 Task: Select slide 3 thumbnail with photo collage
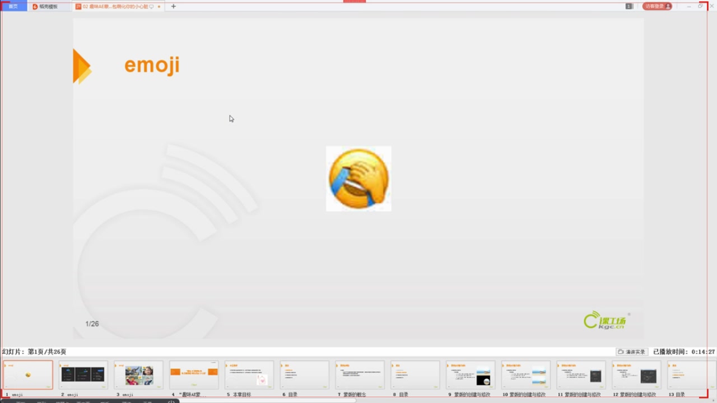[x=138, y=374]
